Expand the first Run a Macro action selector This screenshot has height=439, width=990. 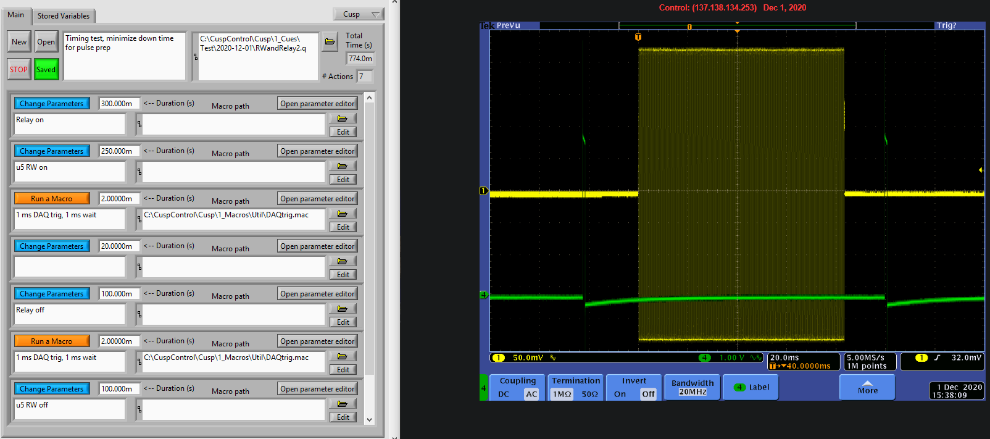tap(52, 199)
